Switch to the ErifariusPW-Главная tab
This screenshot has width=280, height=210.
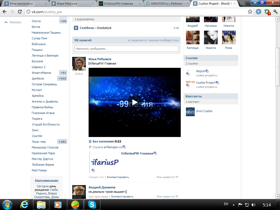tap(119, 4)
